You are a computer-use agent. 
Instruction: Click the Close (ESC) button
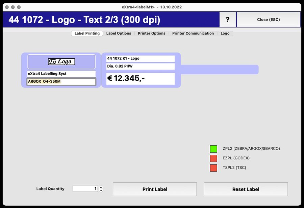[268, 20]
